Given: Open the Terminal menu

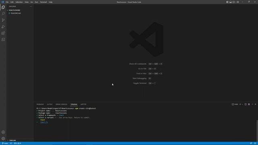Looking at the screenshot, I should (x=44, y=2).
